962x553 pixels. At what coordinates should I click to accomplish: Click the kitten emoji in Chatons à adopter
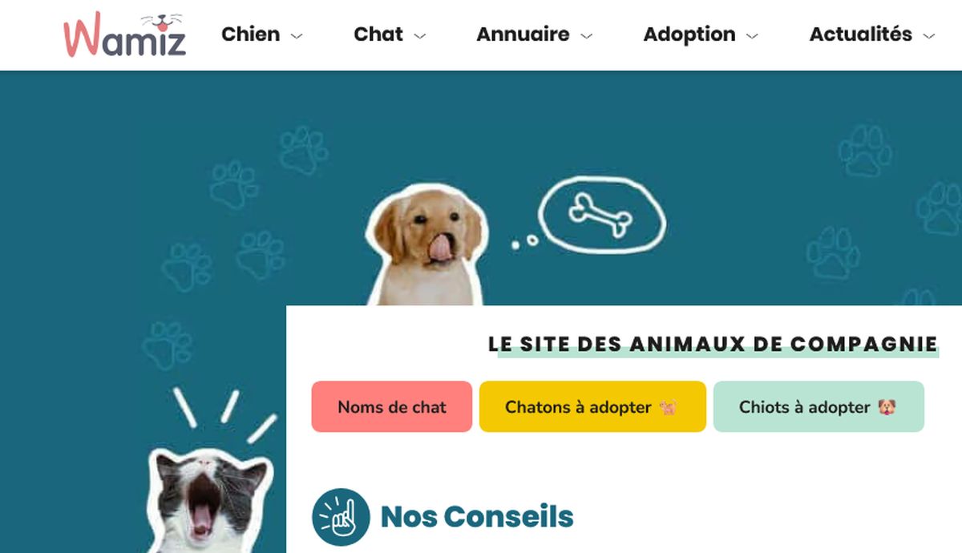point(668,407)
